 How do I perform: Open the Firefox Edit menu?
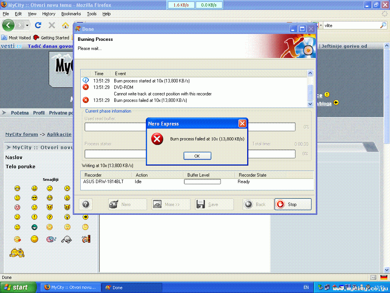(18, 14)
